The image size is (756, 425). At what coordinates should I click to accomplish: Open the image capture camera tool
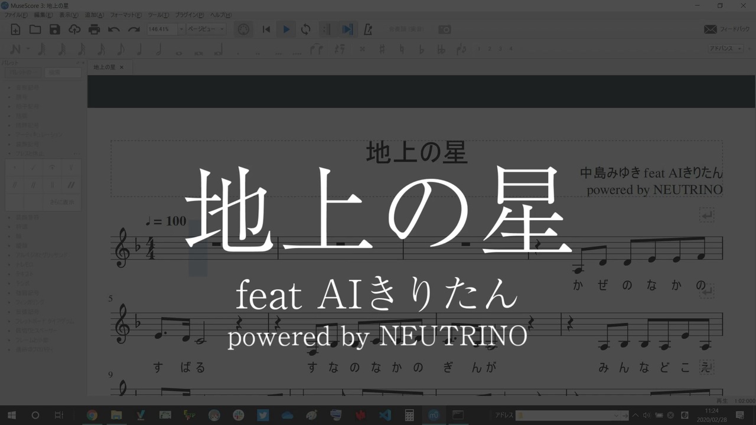(x=445, y=30)
